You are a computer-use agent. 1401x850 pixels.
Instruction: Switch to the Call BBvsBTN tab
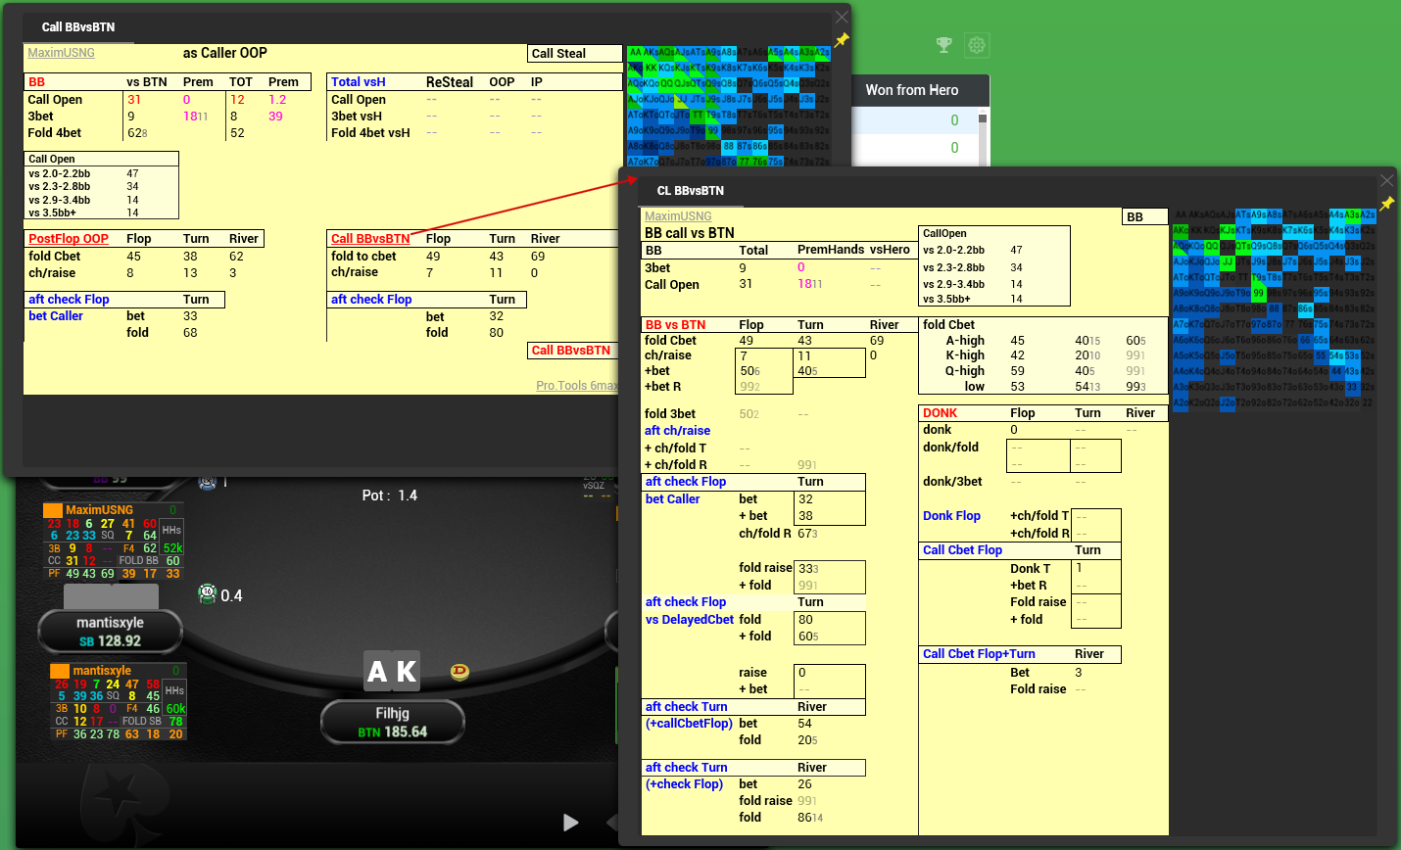tap(78, 26)
